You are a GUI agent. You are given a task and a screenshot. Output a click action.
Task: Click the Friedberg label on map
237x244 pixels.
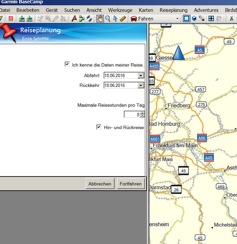(179, 105)
